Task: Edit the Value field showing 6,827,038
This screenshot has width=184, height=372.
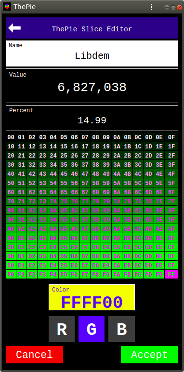Action: (92, 86)
